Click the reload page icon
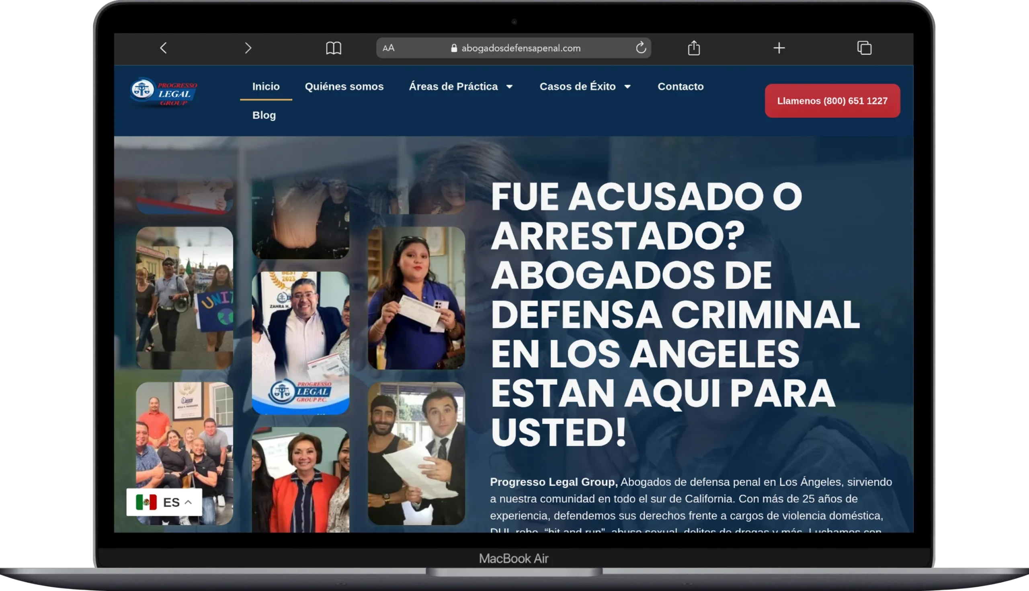Screen dimensions: 1029x591 pyautogui.click(x=641, y=48)
